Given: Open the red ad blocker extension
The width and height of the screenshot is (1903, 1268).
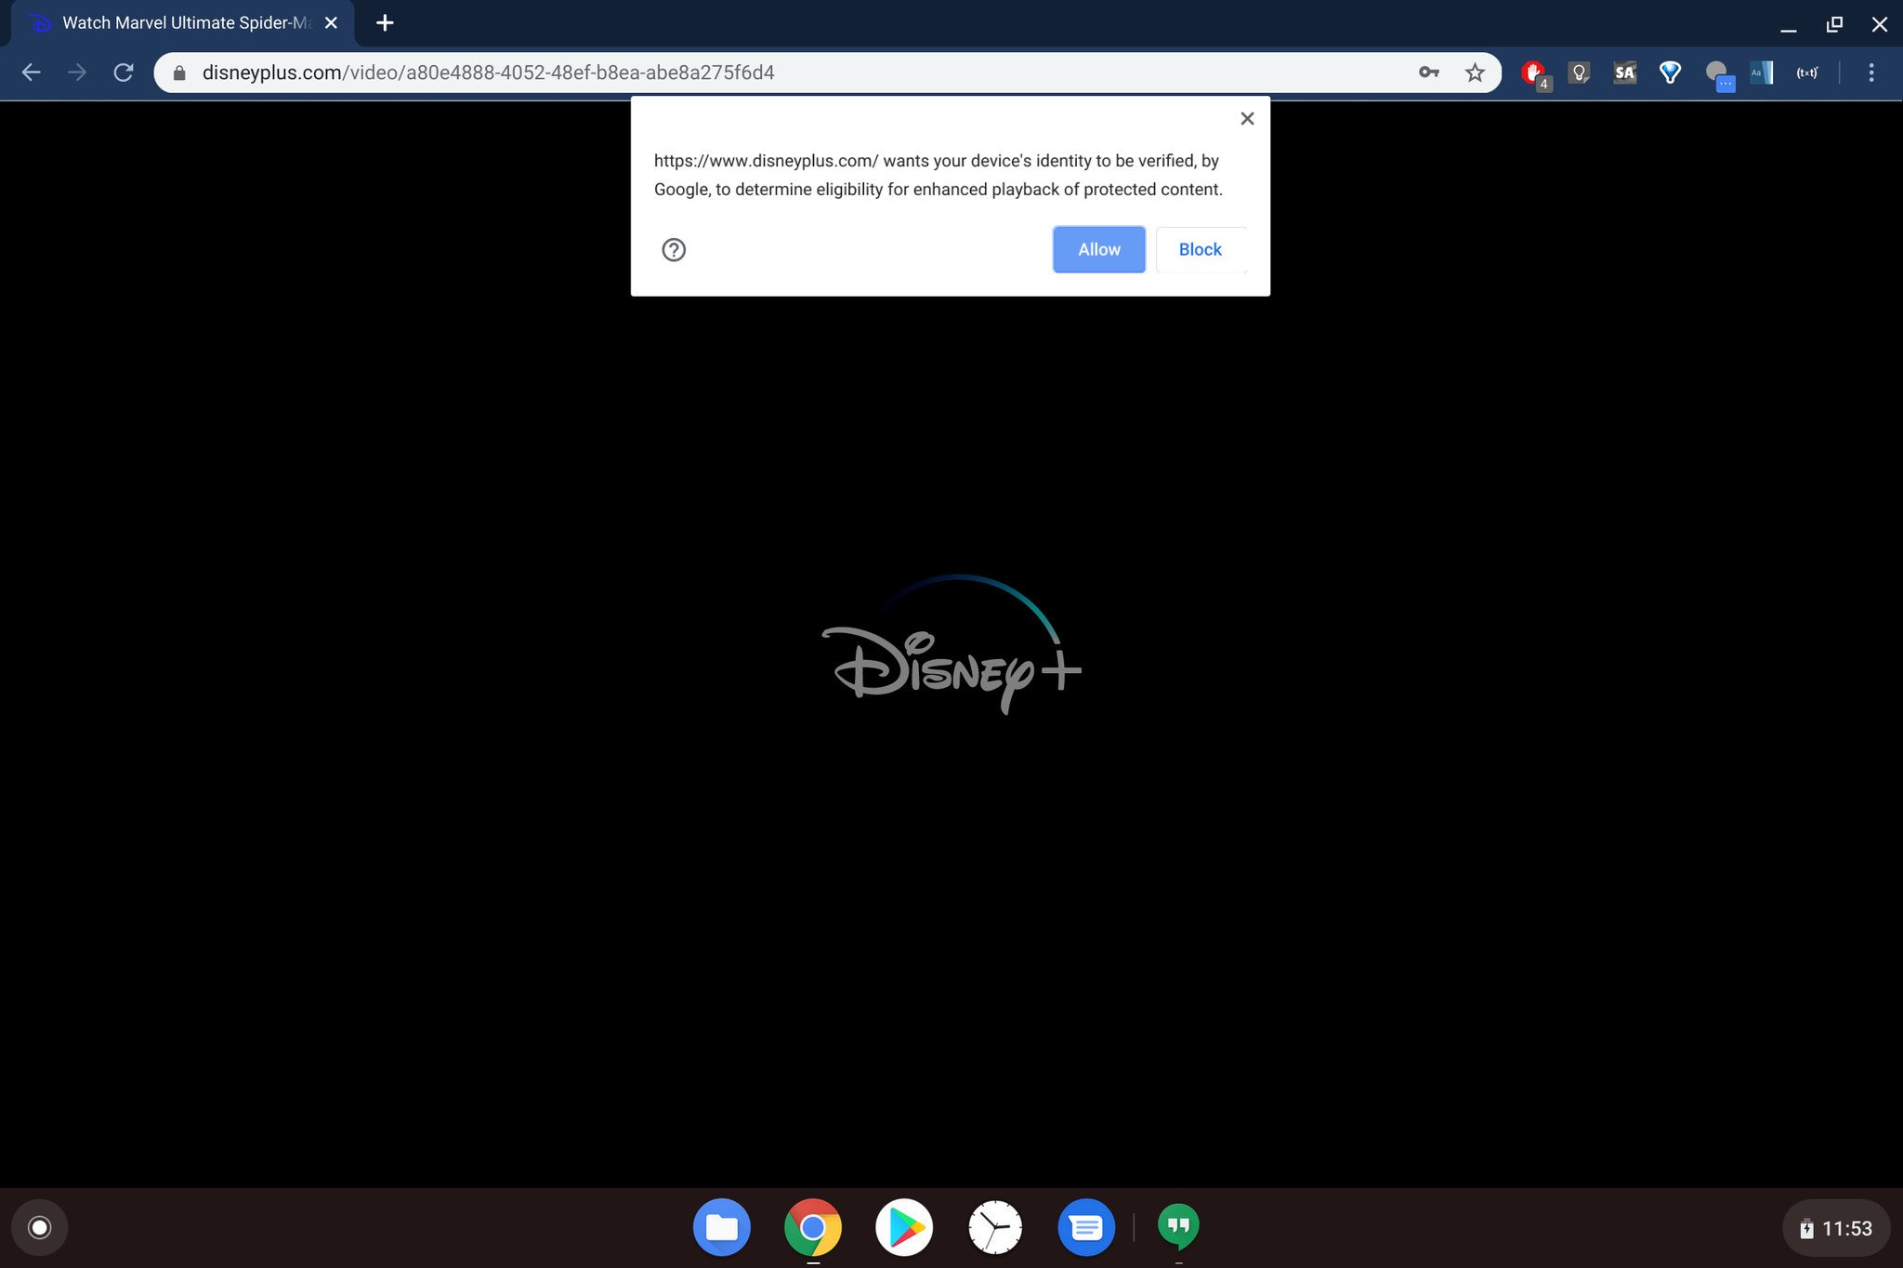Looking at the screenshot, I should [1532, 73].
